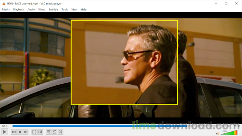Click the Play button

(x=4, y=132)
